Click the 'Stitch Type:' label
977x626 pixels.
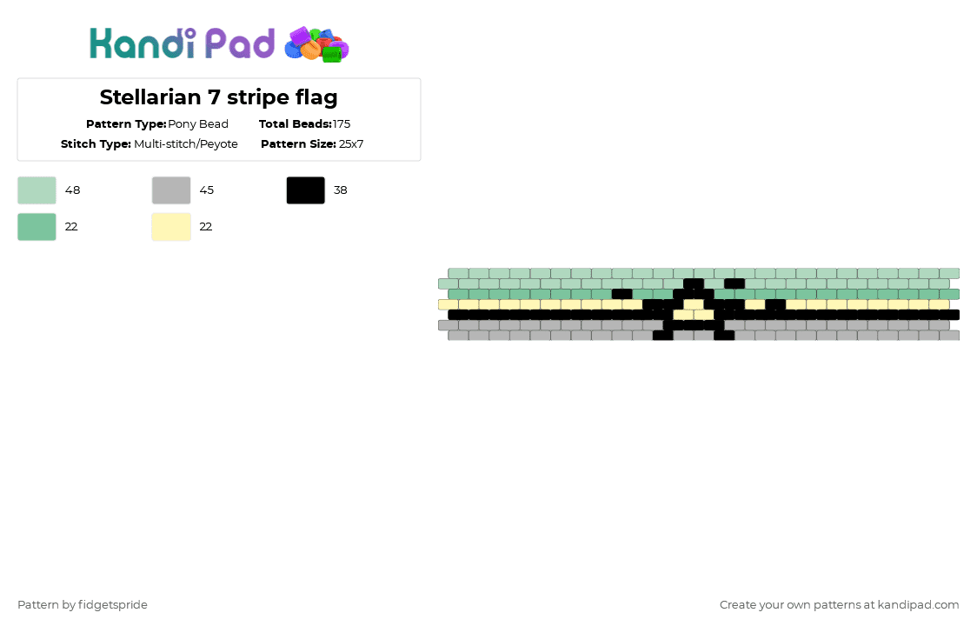tap(96, 144)
